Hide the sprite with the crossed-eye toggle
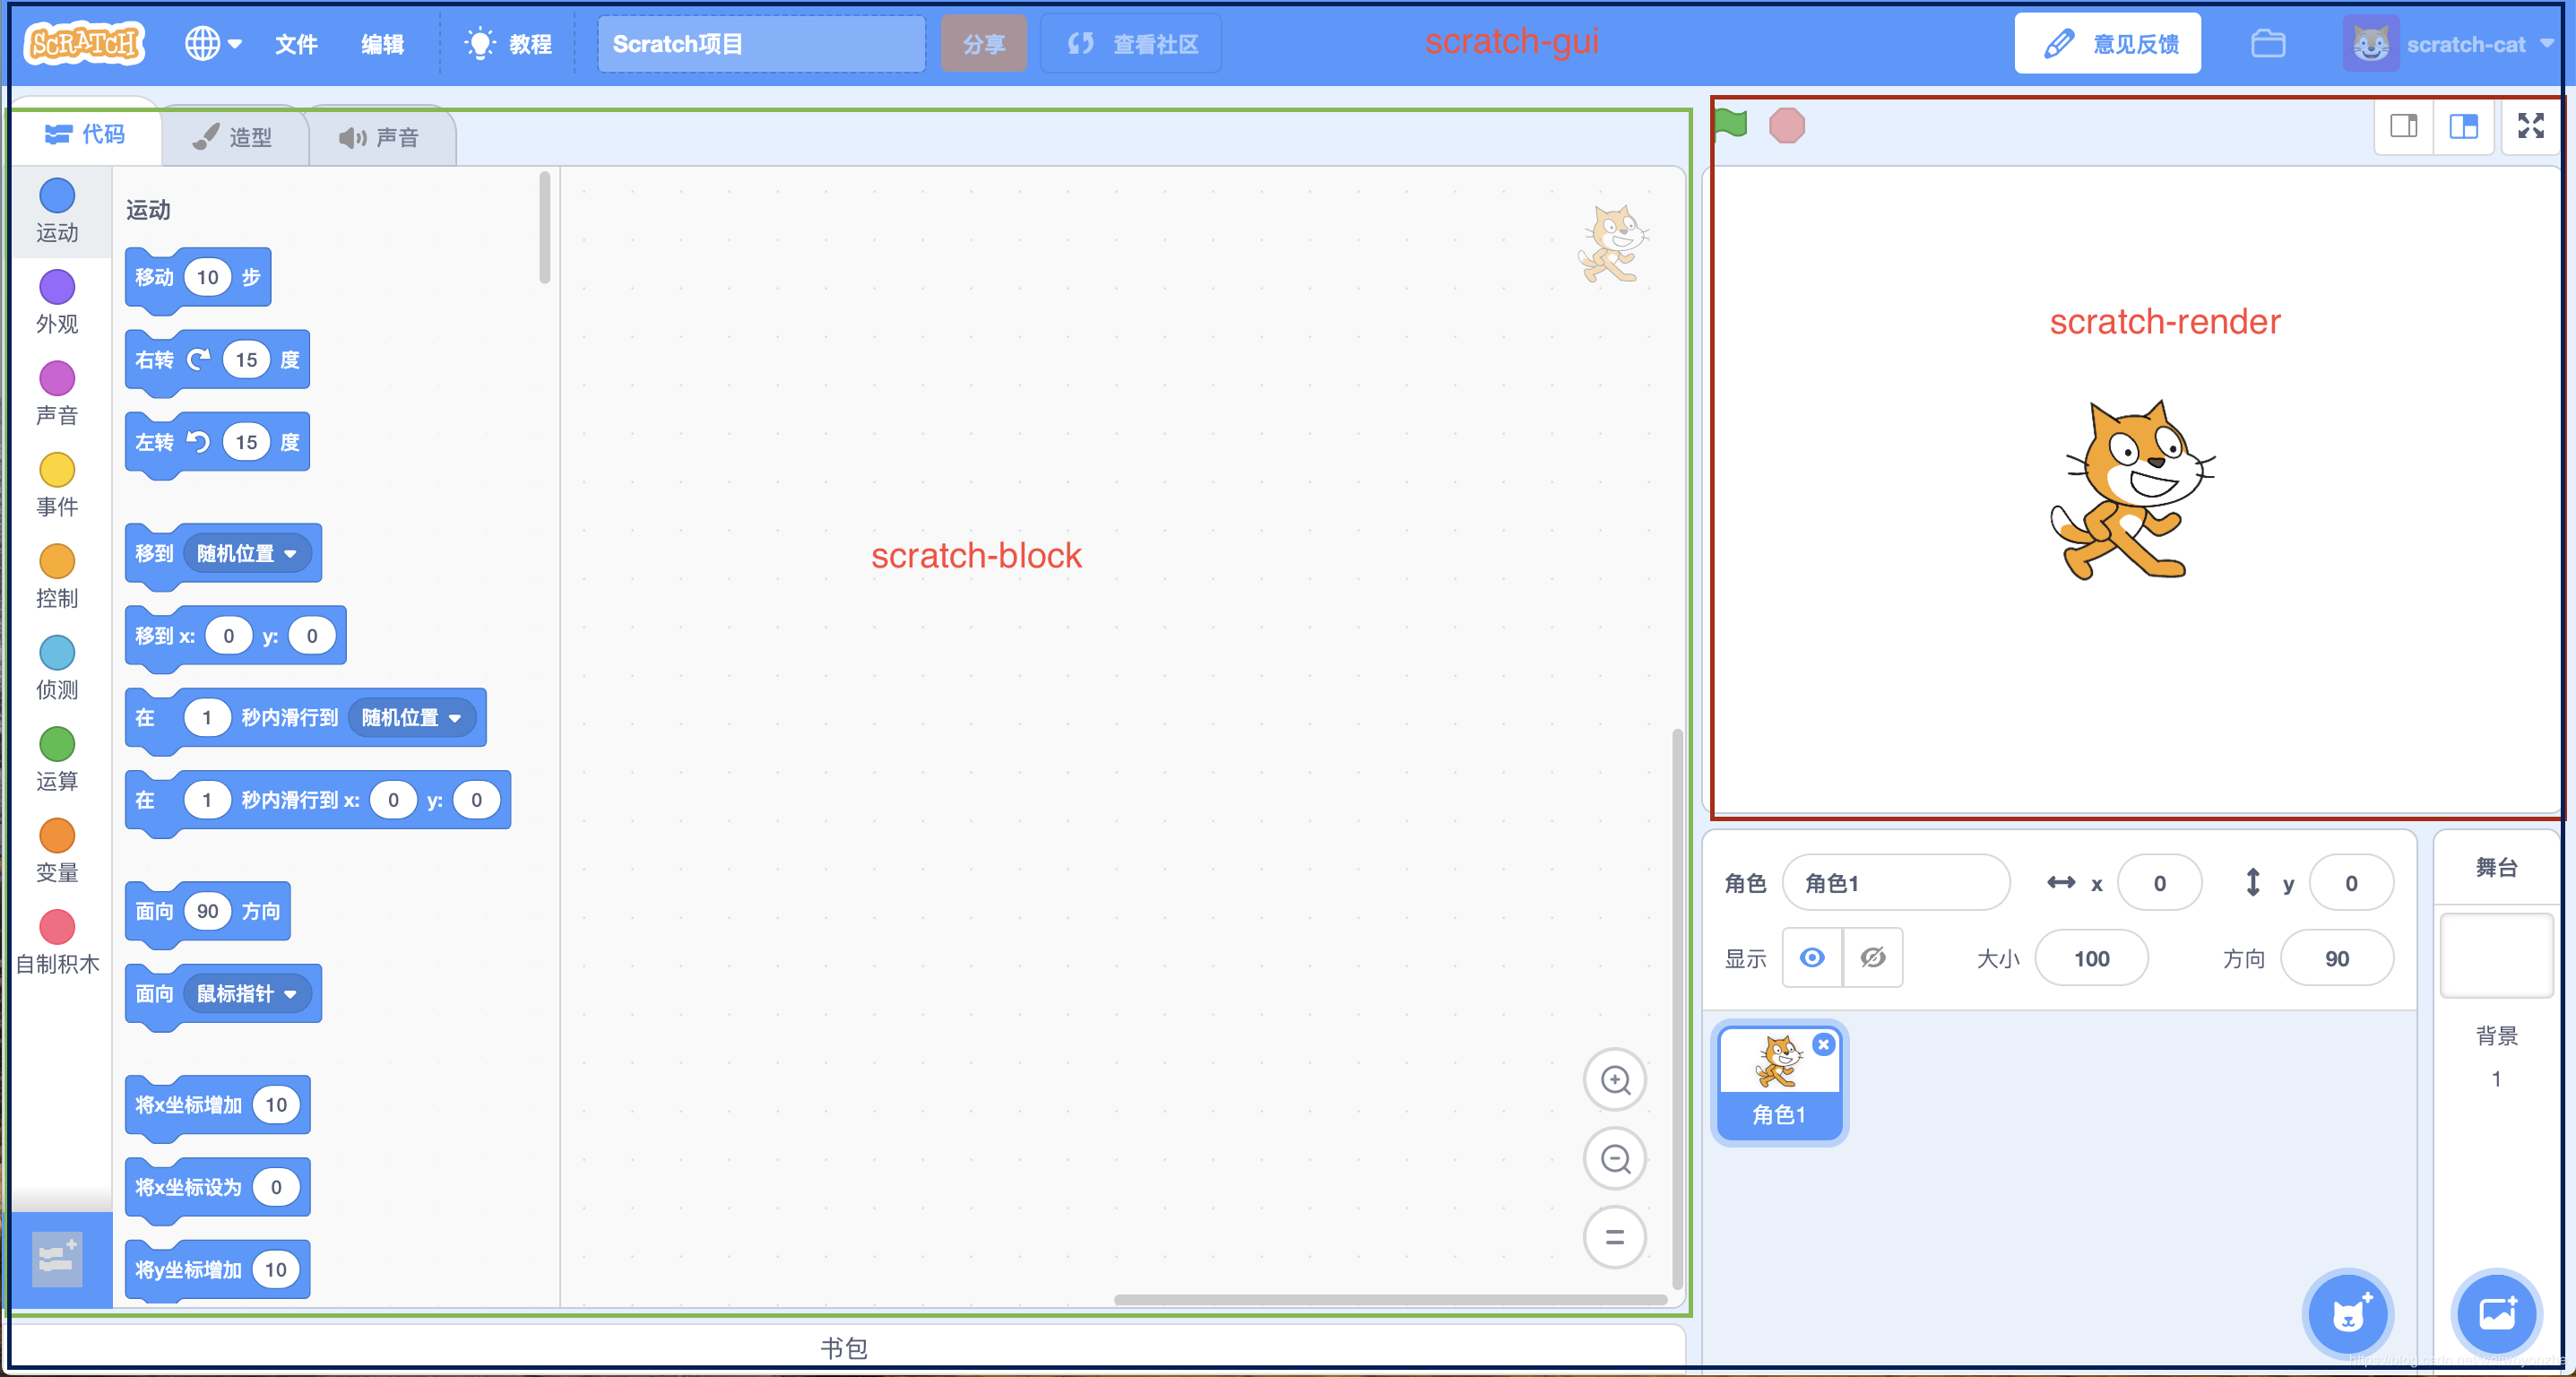This screenshot has width=2576, height=1377. (x=1873, y=957)
